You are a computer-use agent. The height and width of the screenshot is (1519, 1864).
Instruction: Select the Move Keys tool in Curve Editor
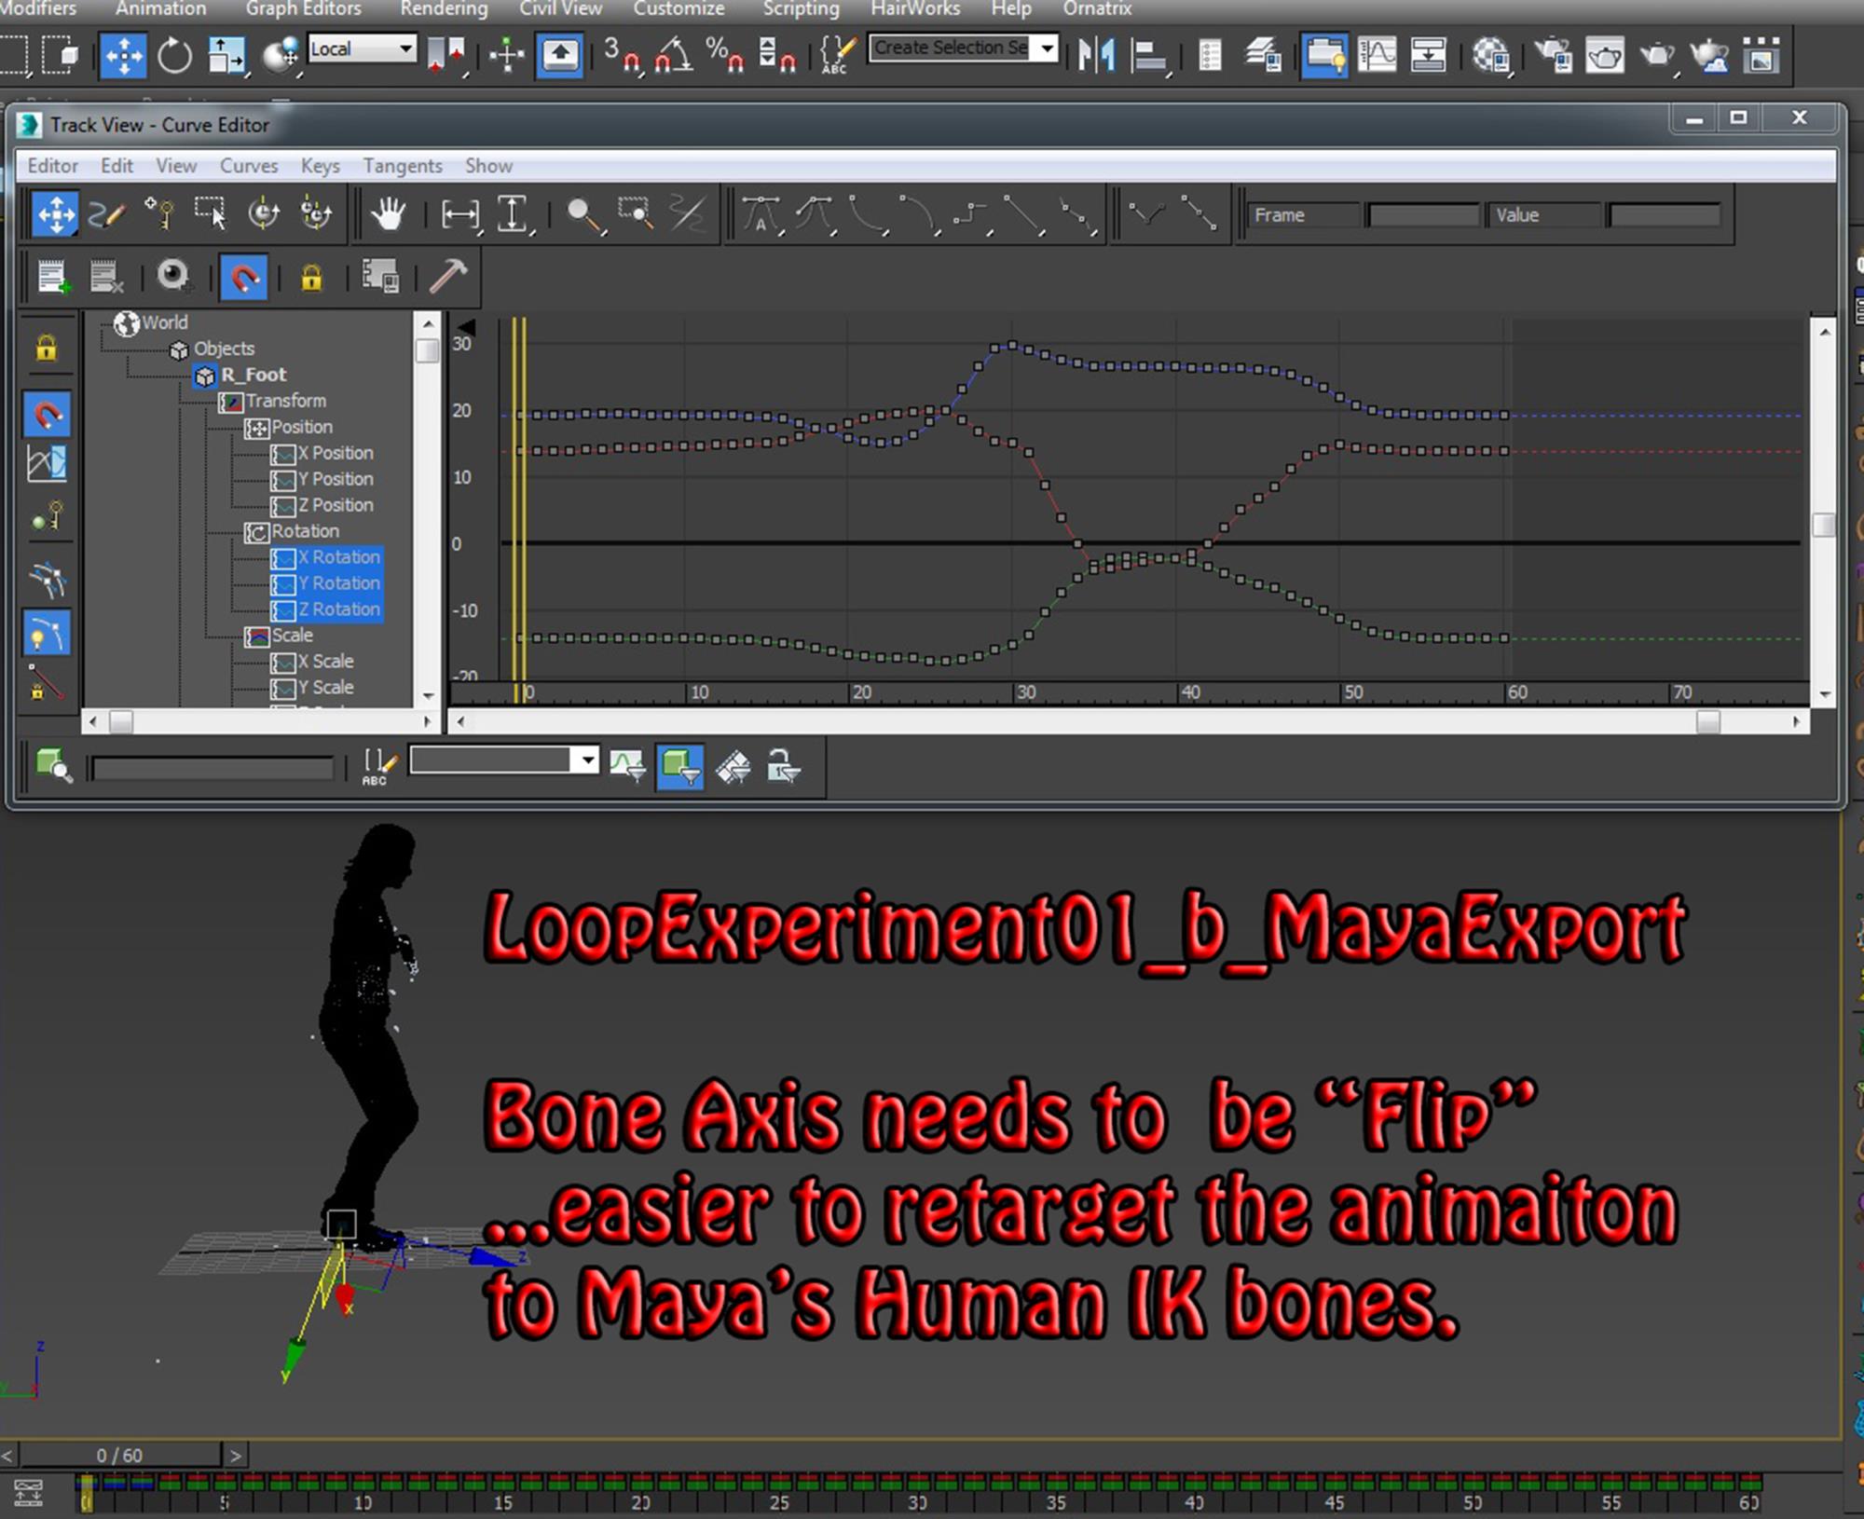pyautogui.click(x=55, y=214)
